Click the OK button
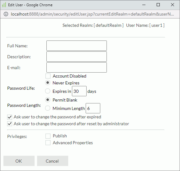The image size is (180, 171). [19, 161]
